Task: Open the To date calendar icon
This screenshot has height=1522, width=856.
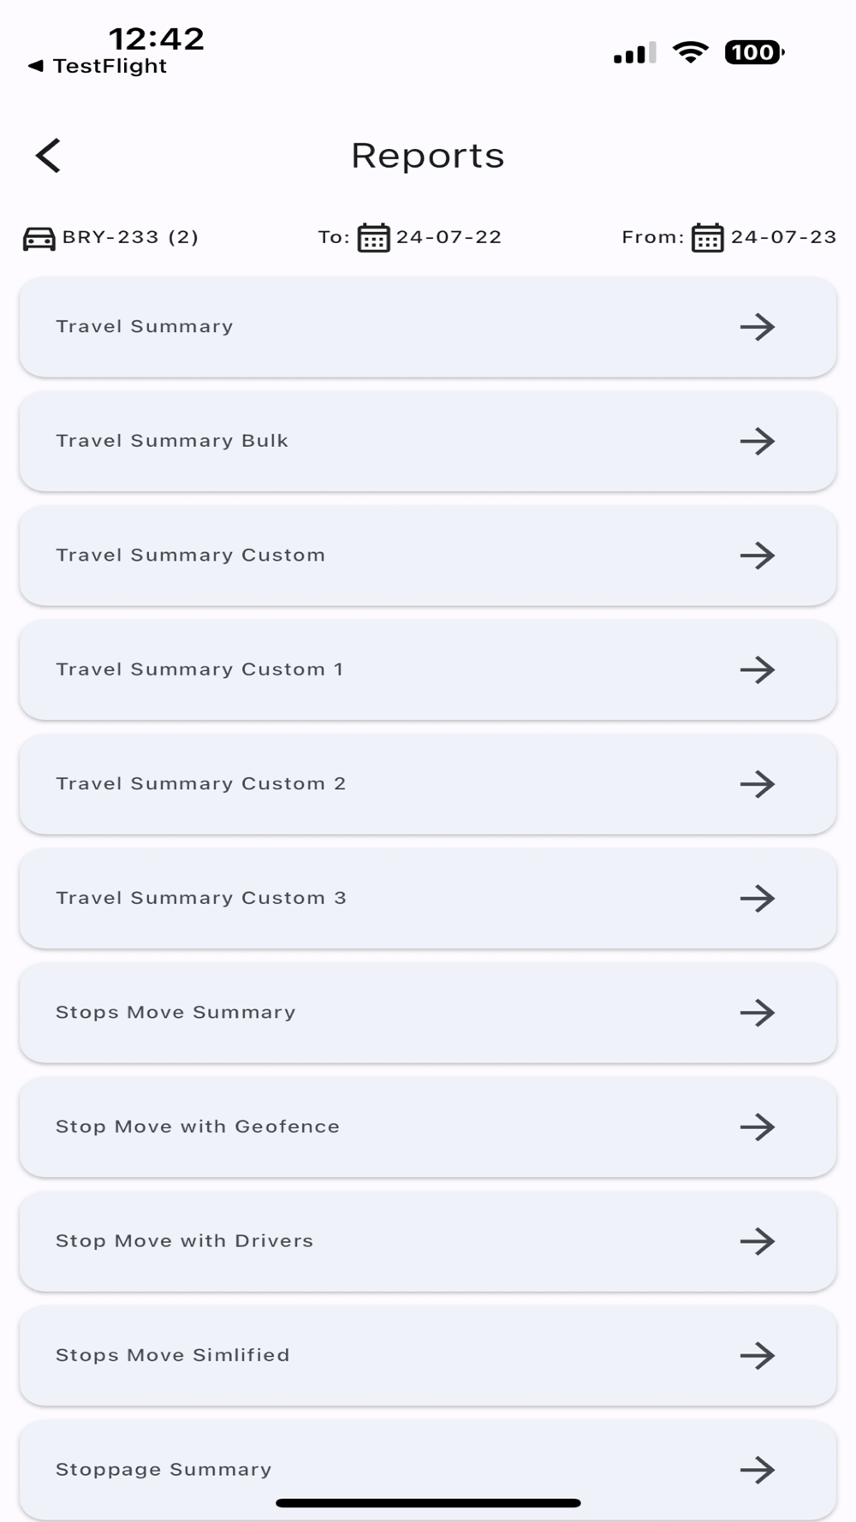Action: pos(373,238)
